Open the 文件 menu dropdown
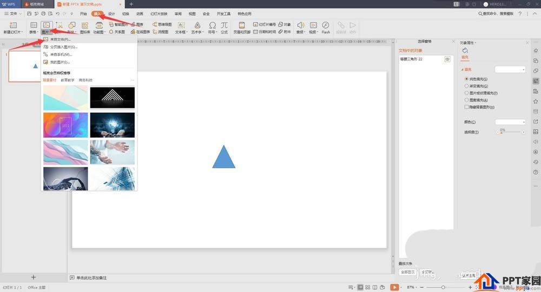Viewport: 541px width, 292px height. click(x=13, y=14)
